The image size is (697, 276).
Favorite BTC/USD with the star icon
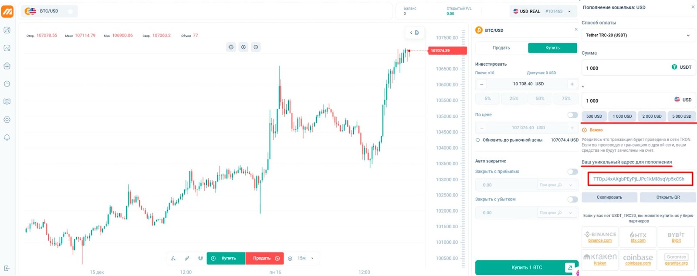(x=70, y=11)
